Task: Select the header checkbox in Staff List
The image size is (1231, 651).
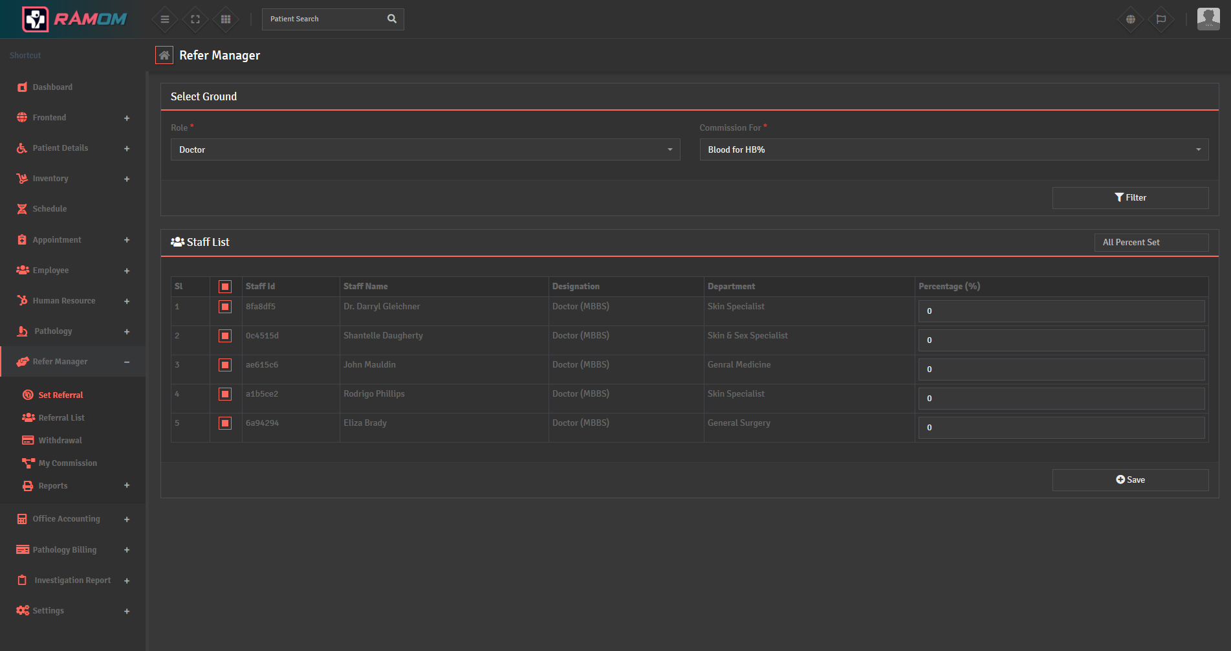Action: [x=224, y=286]
